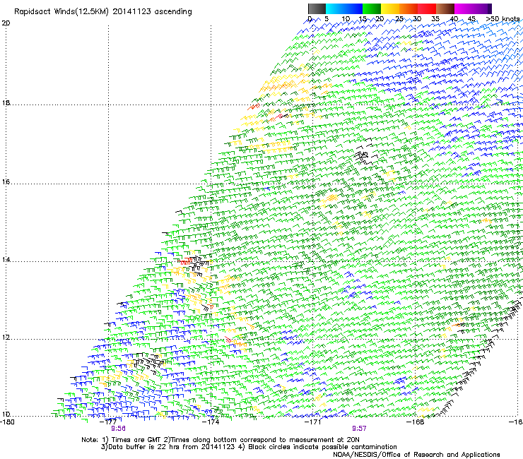Click the title 'Rapidscat Winds(12.5KM) 20141123 ascending'
523x459 pixels.
103,12
